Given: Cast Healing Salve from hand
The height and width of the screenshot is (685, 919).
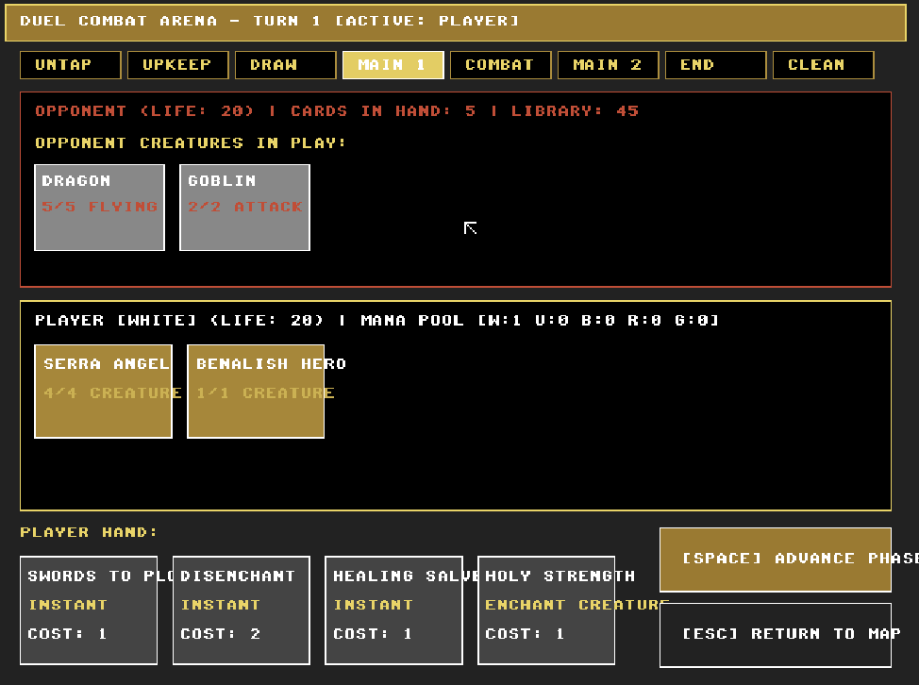Looking at the screenshot, I should pyautogui.click(x=393, y=610).
